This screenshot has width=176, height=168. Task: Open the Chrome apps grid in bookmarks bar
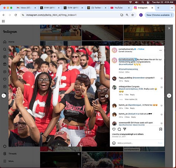click(3, 21)
